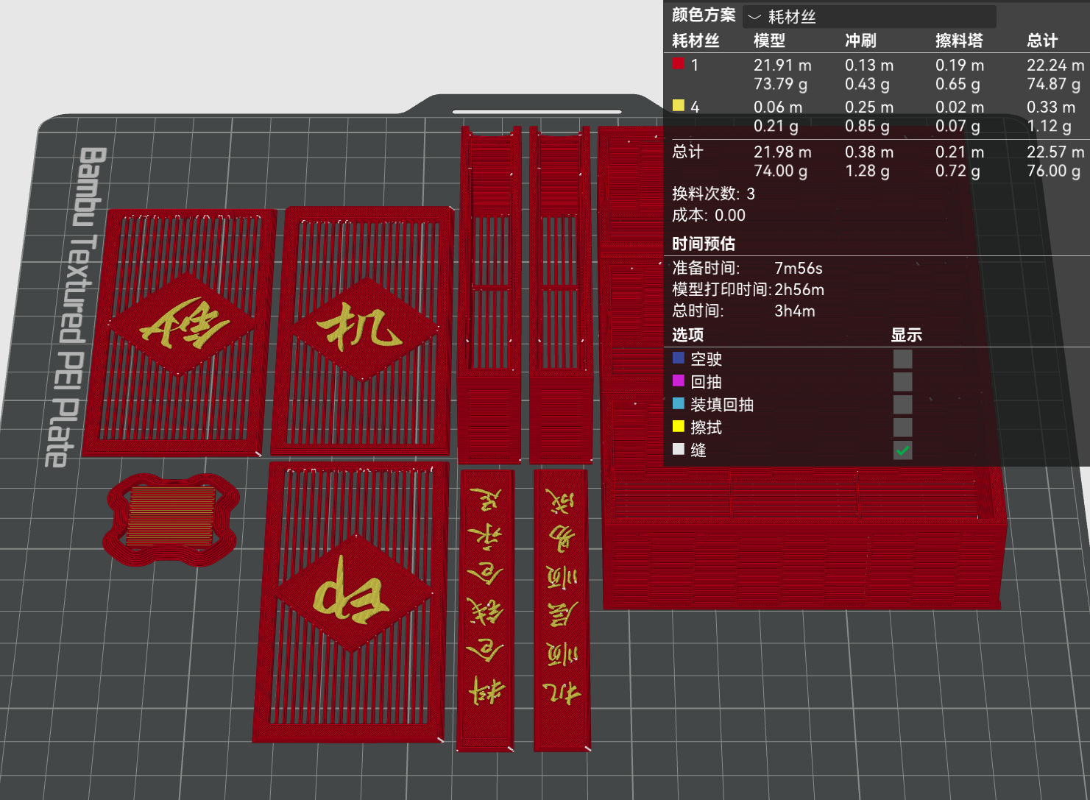This screenshot has width=1090, height=800.
Task: Click the 模型打印时间 2h56m value
Action: pyautogui.click(x=799, y=290)
